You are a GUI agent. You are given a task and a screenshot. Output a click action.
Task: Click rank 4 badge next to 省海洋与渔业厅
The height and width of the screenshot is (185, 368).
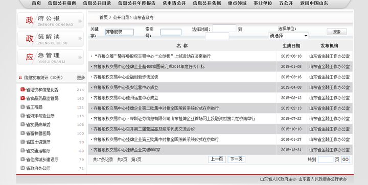point(22,116)
